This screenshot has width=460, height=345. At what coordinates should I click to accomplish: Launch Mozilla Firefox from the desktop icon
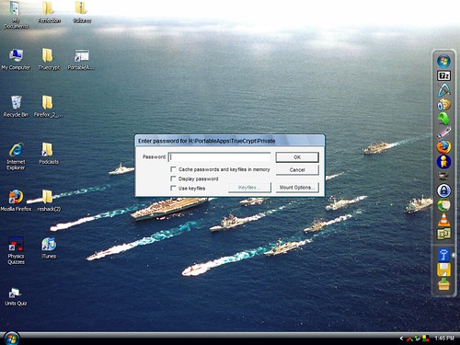(x=16, y=201)
